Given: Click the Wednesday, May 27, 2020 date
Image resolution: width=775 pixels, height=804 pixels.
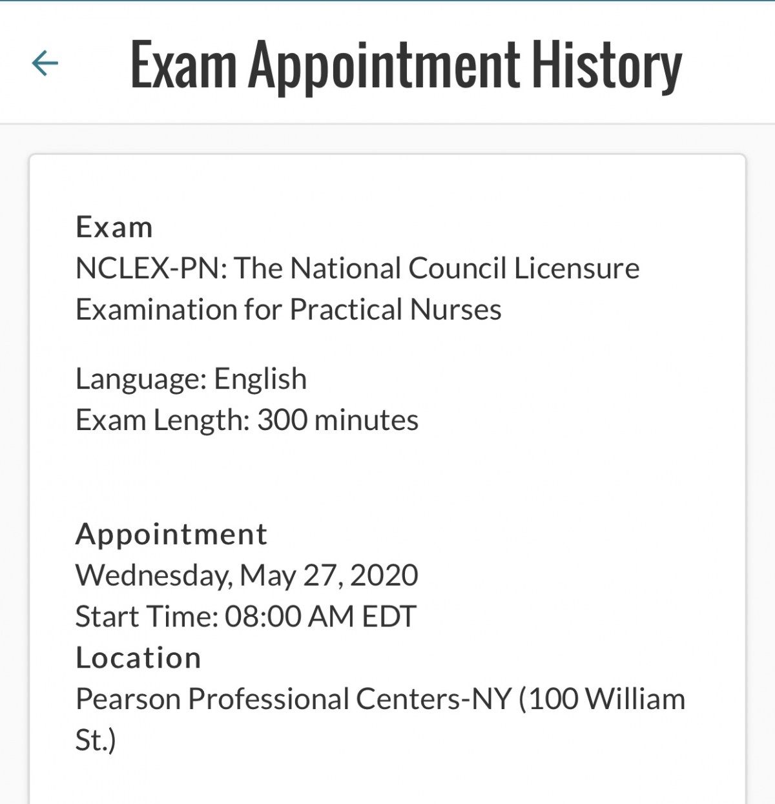Looking at the screenshot, I should click(x=247, y=575).
